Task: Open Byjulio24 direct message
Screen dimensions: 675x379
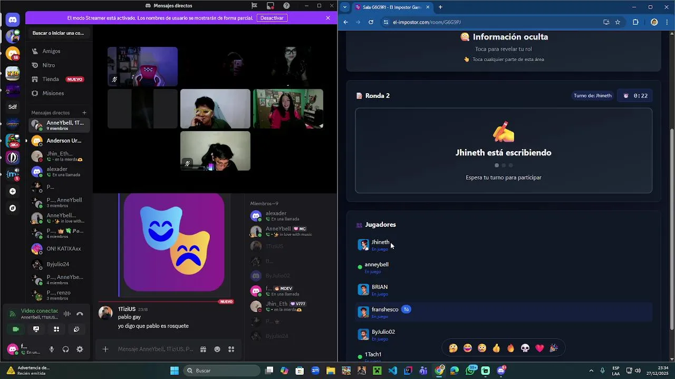Action: tap(59, 264)
